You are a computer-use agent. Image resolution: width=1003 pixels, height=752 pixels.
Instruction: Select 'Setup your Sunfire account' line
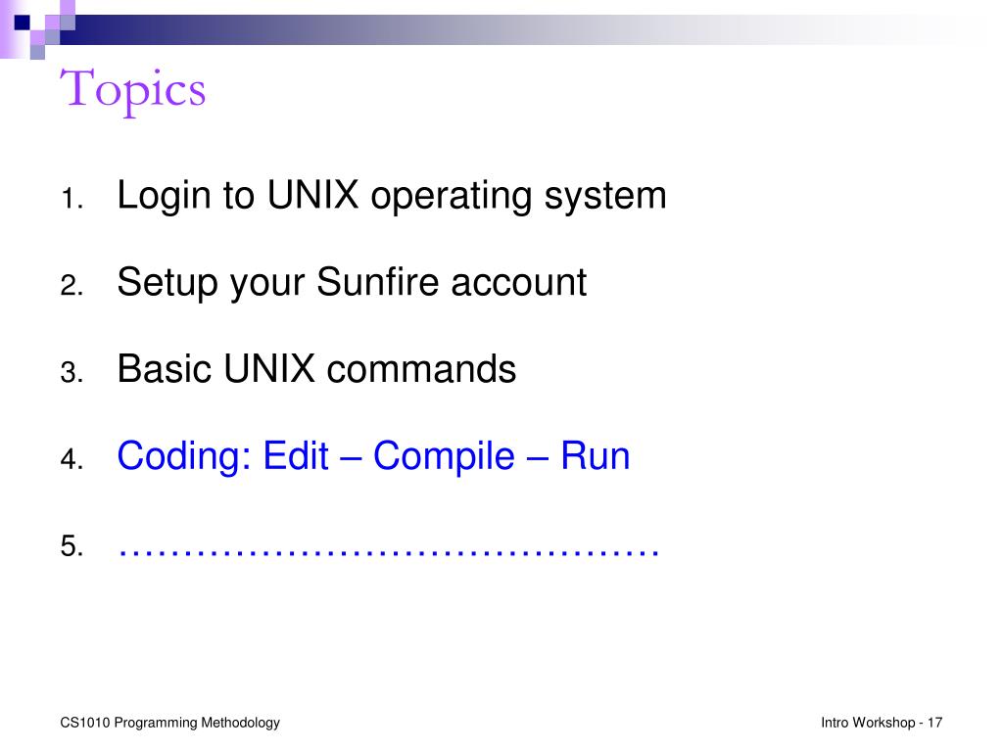(352, 282)
